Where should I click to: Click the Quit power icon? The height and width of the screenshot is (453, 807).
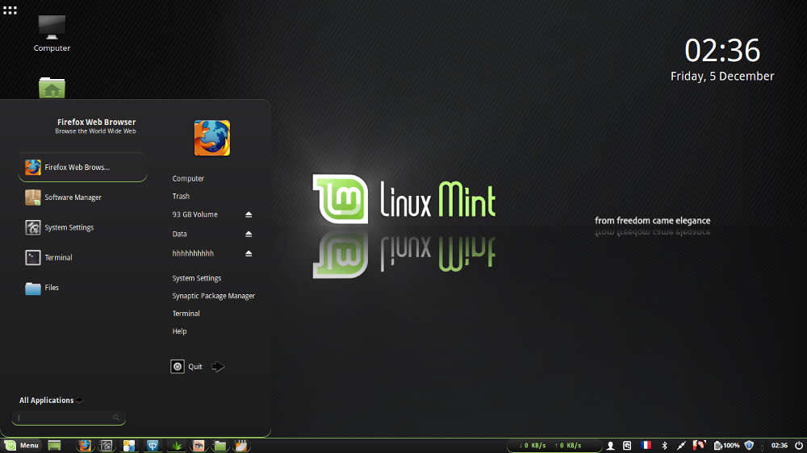point(178,367)
